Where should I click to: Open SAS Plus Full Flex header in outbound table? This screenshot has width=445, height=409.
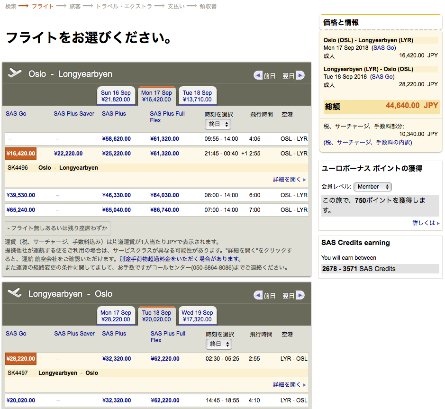pos(167,117)
